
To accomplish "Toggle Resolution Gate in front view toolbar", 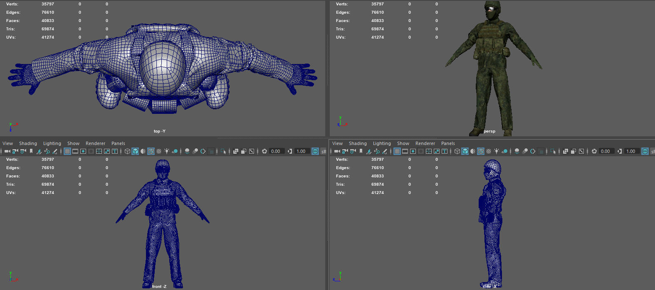I will (x=83, y=151).
